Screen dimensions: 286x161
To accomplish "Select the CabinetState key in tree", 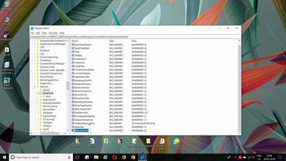I will [x=49, y=116].
